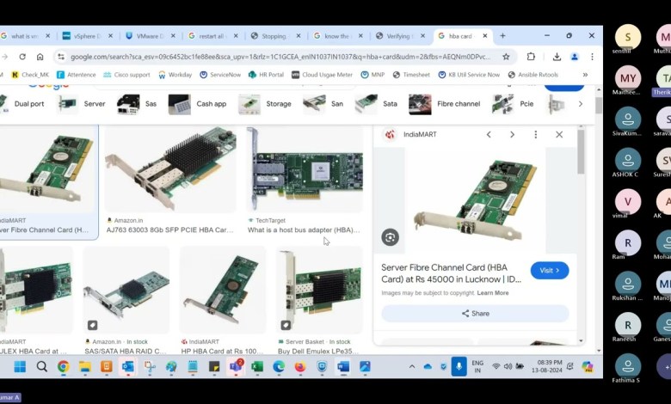Open the KB Util Service Now bookmark
This screenshot has height=404, width=671.
pos(469,75)
